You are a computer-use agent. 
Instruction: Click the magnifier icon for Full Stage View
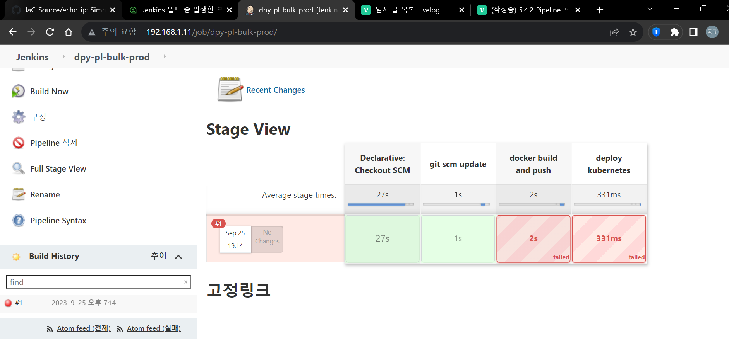point(18,168)
